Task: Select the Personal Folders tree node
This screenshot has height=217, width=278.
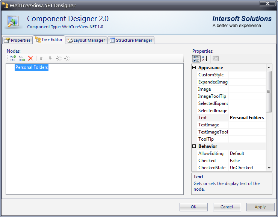Action: pos(32,67)
